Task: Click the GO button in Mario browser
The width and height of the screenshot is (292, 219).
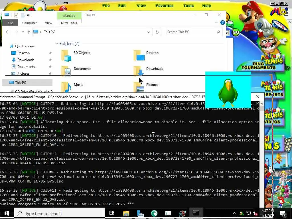Action: coord(236,33)
